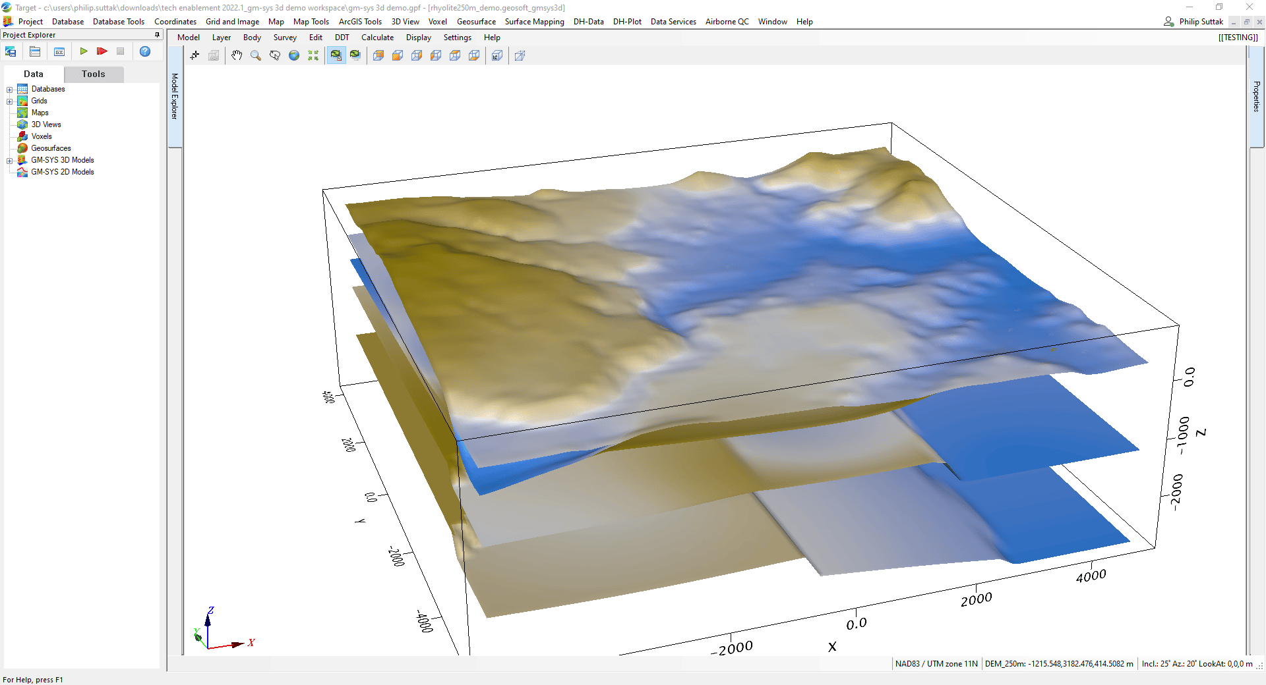1266x685 pixels.
Task: Expand the Grids tree node
Action: pos(10,101)
